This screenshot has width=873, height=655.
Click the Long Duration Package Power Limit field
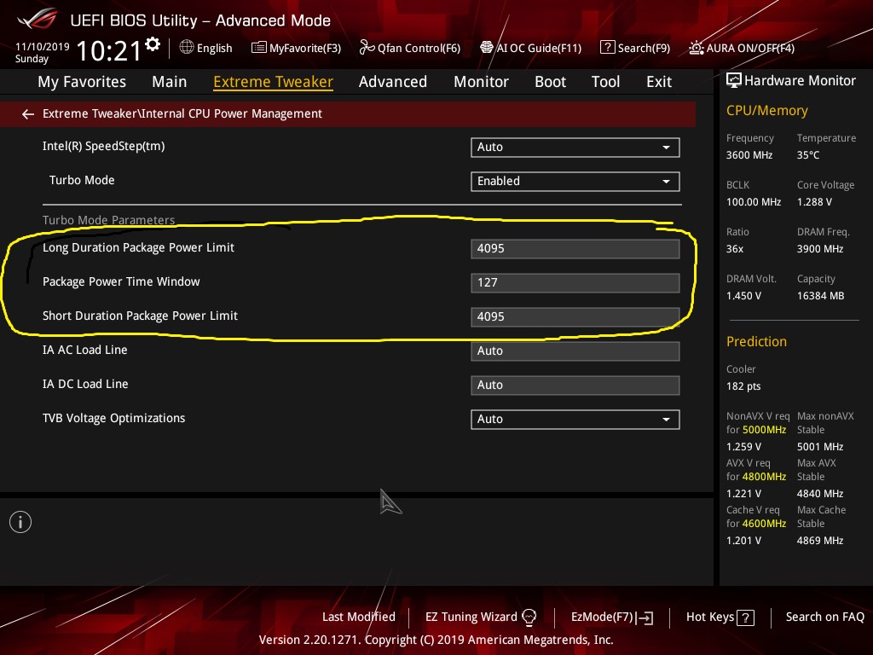tap(575, 248)
